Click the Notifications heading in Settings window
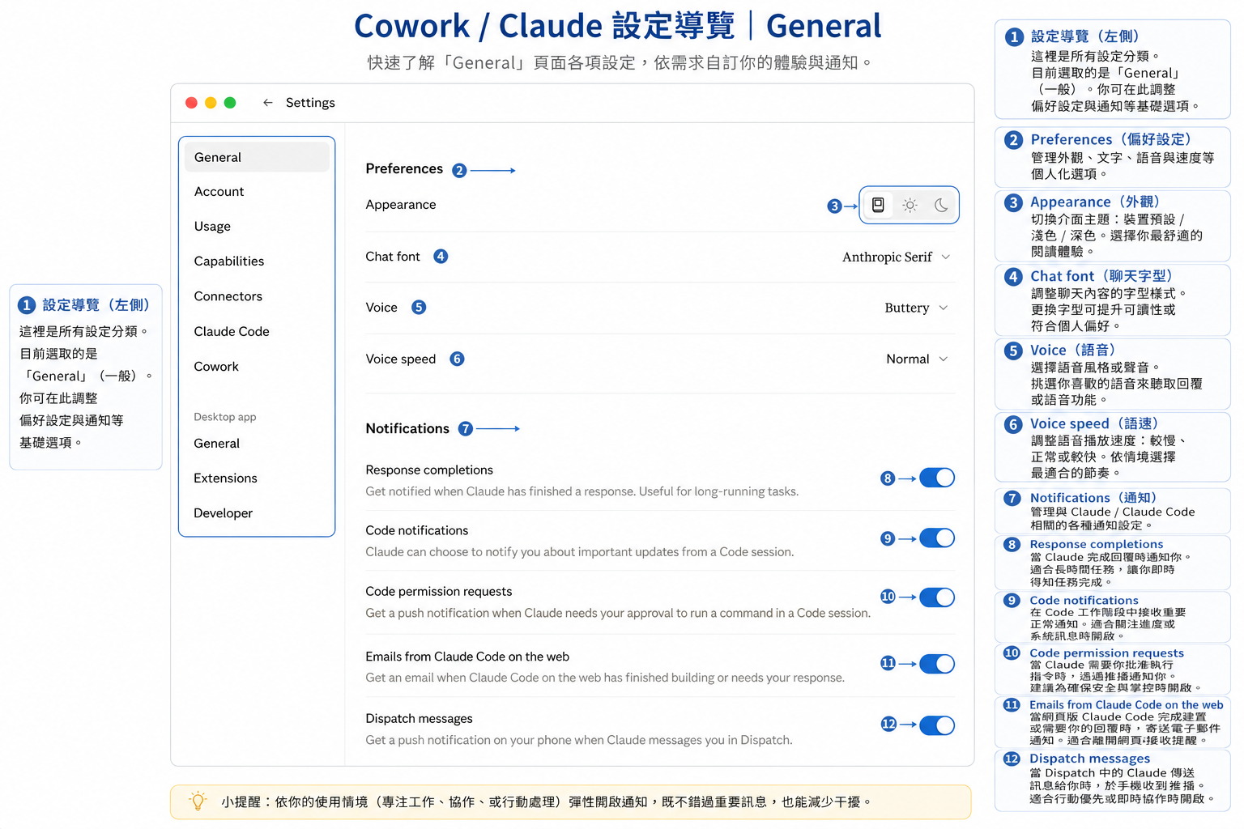This screenshot has width=1244, height=829. 407,428
